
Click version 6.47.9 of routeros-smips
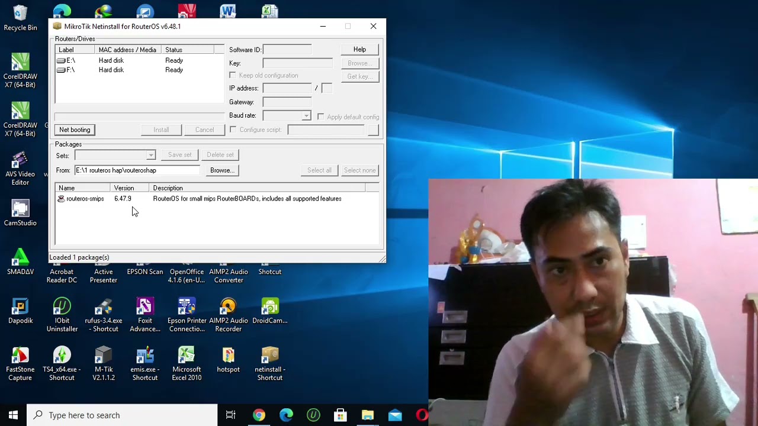tap(123, 199)
